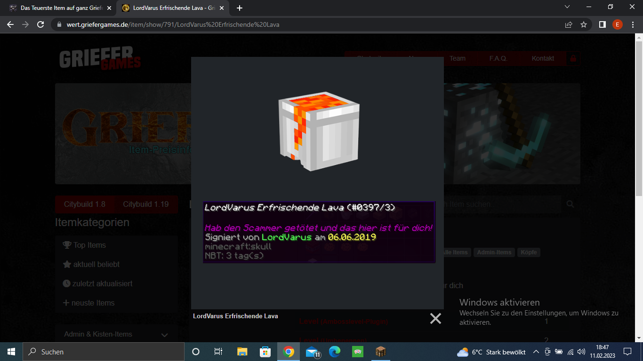Click the Item suchen search field

point(502,204)
